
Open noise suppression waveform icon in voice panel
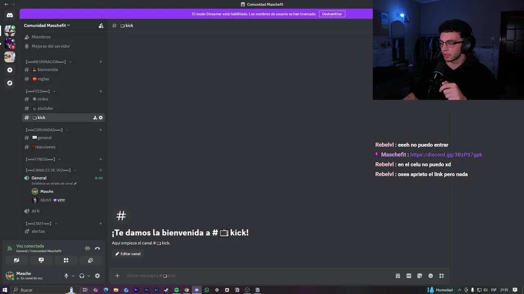point(88,248)
